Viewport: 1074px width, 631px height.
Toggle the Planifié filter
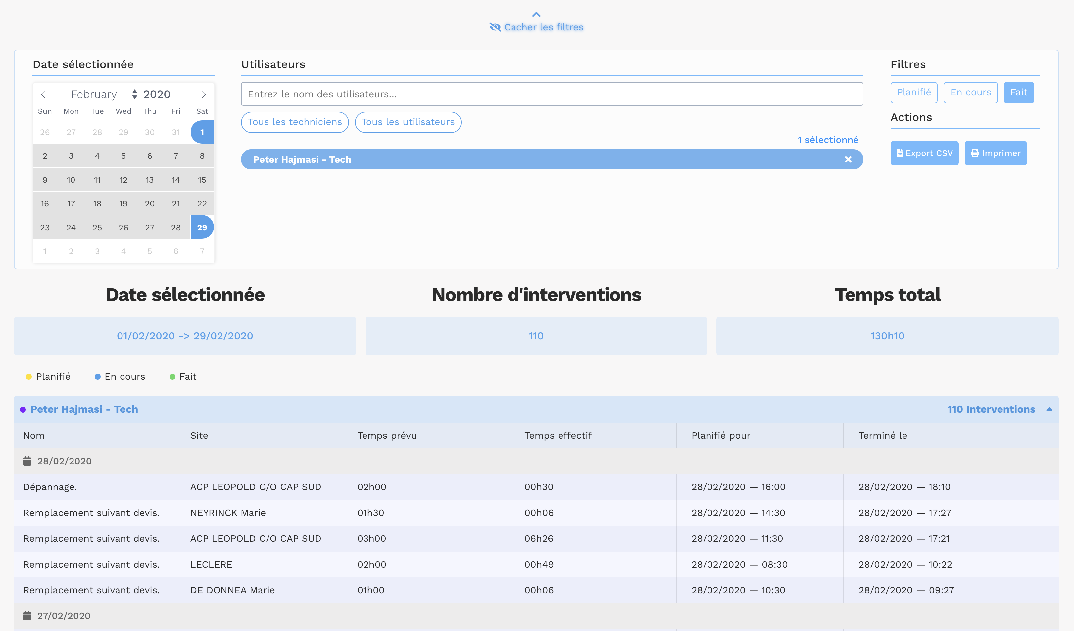click(x=913, y=92)
